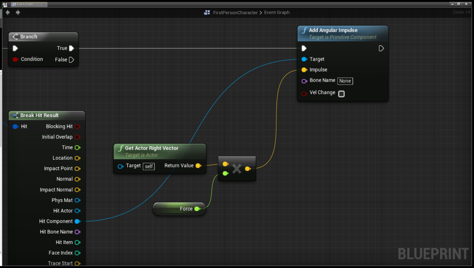Screen dimensions: 474x268
Task: Click Add Angular Impulse input exec pin
Action: tap(304, 49)
